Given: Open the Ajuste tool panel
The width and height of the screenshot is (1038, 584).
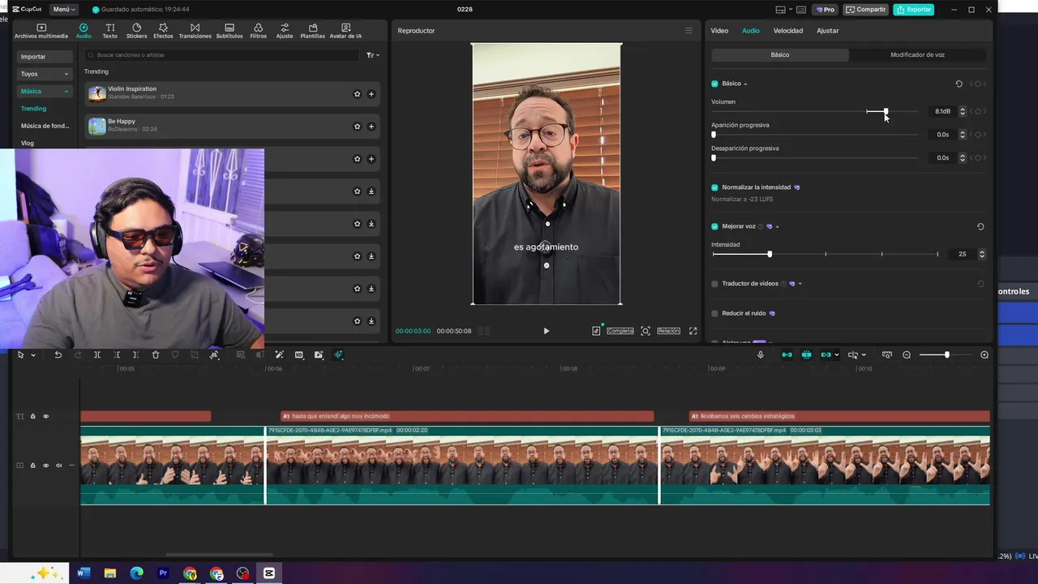Looking at the screenshot, I should pyautogui.click(x=284, y=31).
